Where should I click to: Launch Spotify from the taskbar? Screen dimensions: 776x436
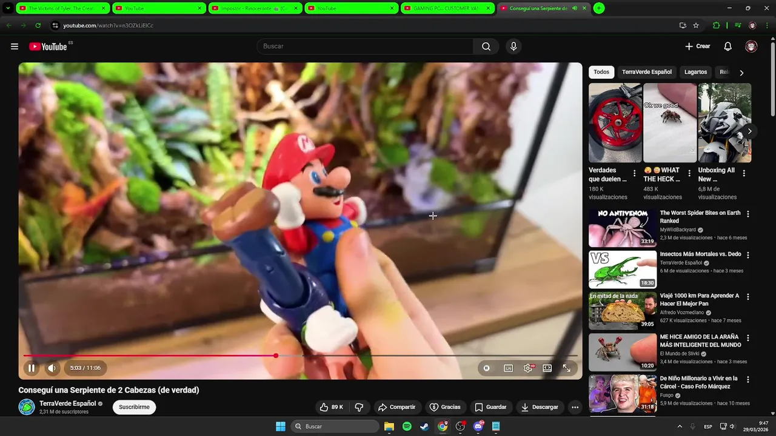tap(407, 426)
